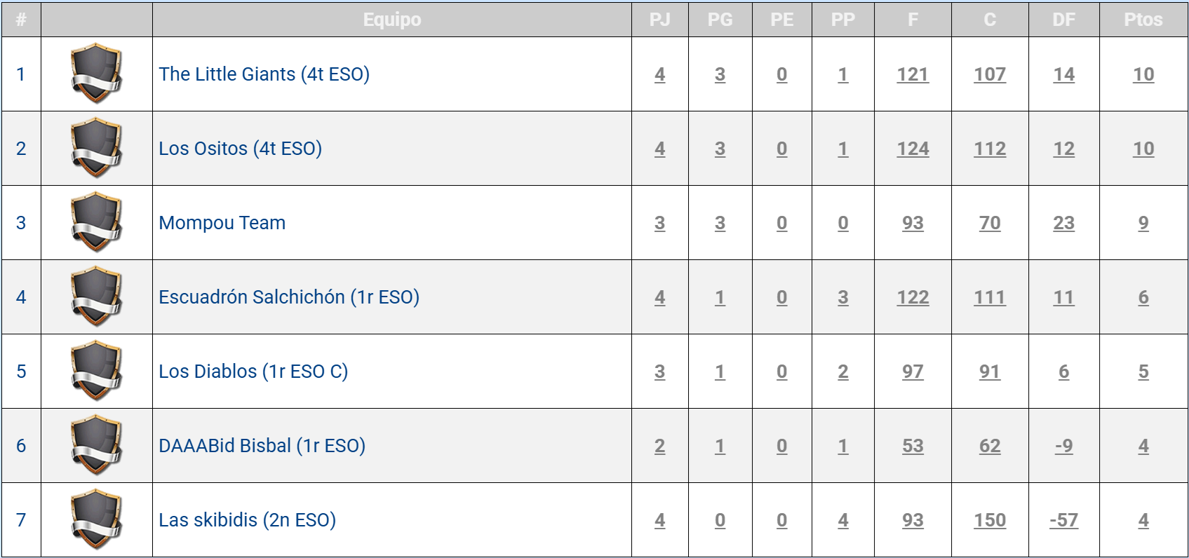Open The Little Giants (4t ESO) team link

tap(264, 74)
